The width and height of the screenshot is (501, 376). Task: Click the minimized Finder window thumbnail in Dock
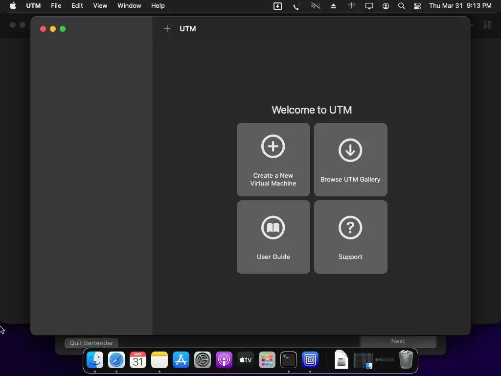[363, 360]
